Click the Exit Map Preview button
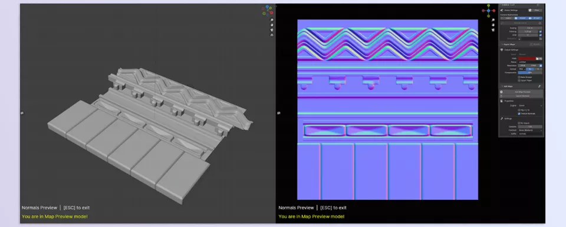 tap(521, 92)
